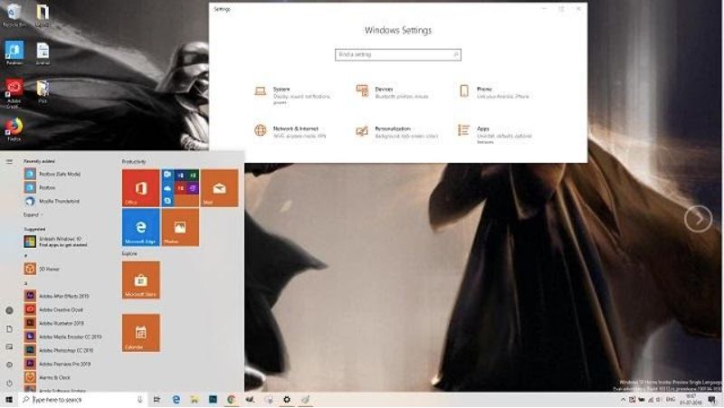Click the taskbar clock and date

click(x=691, y=400)
